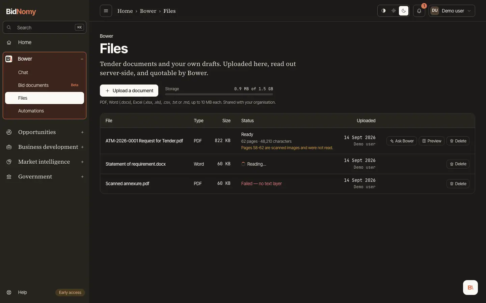Click Bower in the breadcrumb
This screenshot has height=303, width=486.
pos(148,11)
